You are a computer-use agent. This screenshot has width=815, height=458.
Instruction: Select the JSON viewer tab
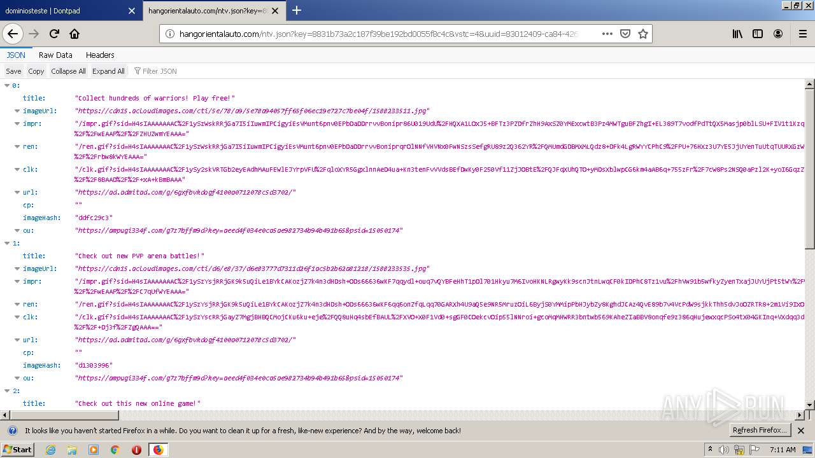tap(16, 55)
